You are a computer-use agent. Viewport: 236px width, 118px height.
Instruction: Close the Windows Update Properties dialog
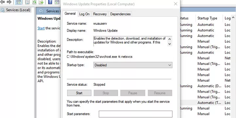(x=175, y=4)
